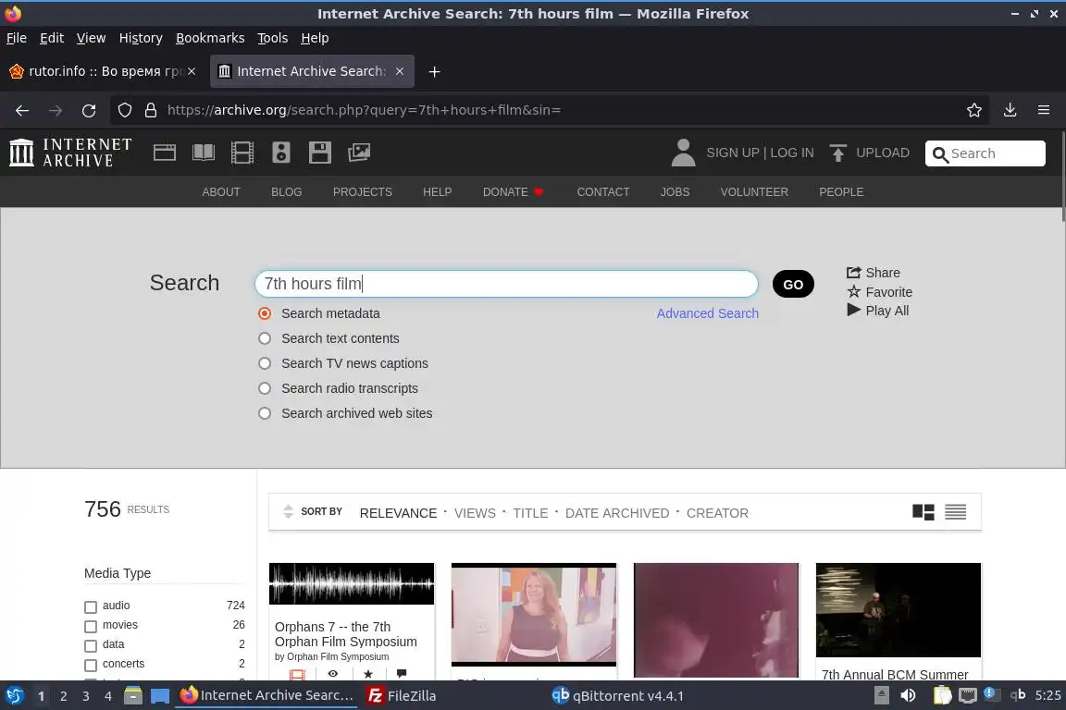Screen dimensions: 1066x710
Task: Open 7th Annual BCM Summer result thumbnail
Action: [899, 610]
